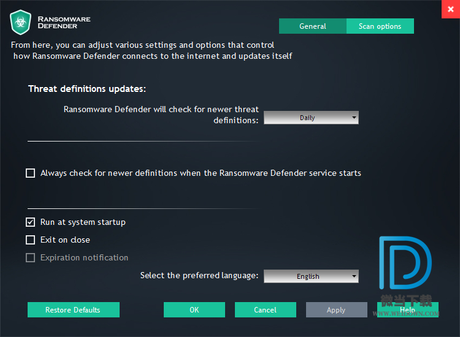Switch to the General tab
The width and height of the screenshot is (460, 337).
tap(313, 26)
